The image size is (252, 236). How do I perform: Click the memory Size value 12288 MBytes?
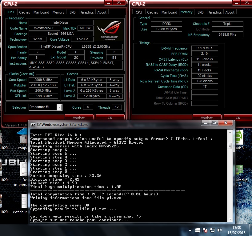tap(166, 29)
